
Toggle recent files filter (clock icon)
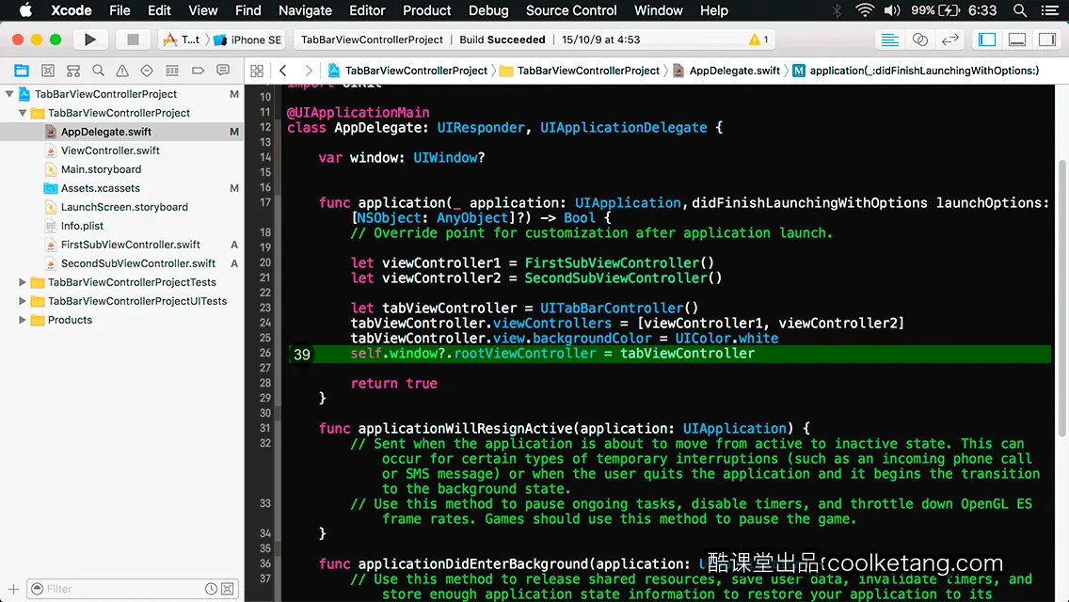point(212,589)
